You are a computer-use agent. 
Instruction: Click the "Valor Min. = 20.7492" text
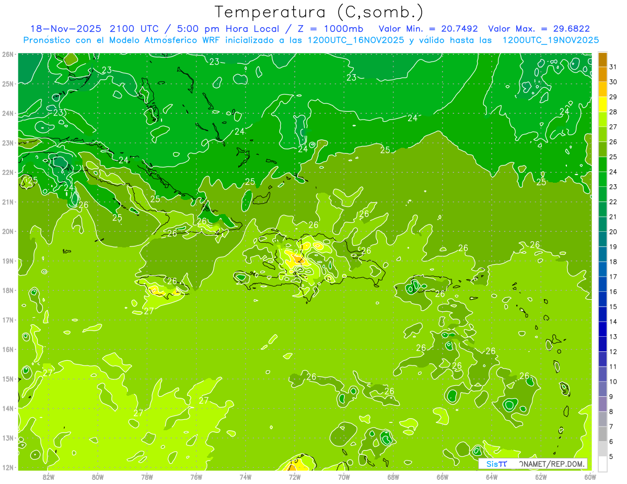click(428, 29)
